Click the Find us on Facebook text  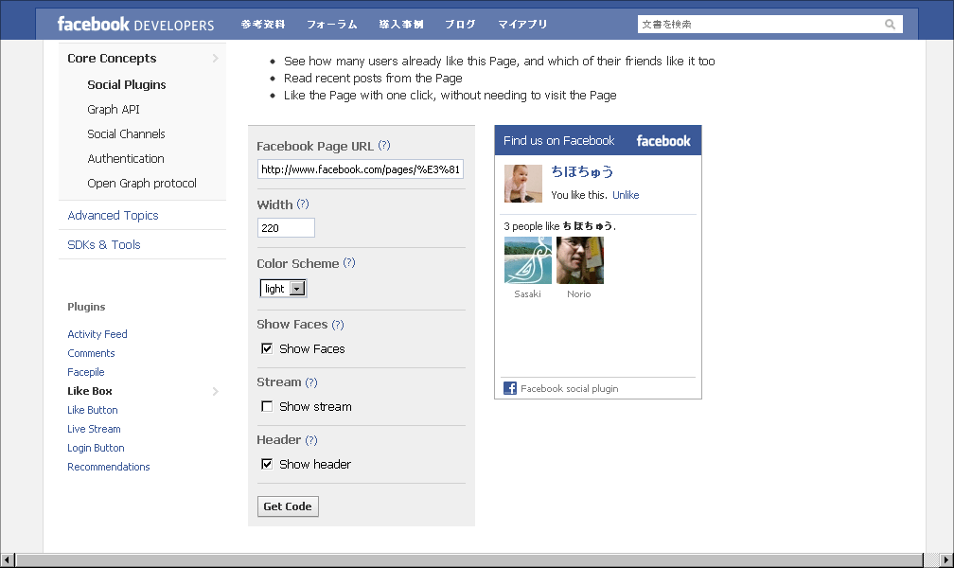pos(558,141)
